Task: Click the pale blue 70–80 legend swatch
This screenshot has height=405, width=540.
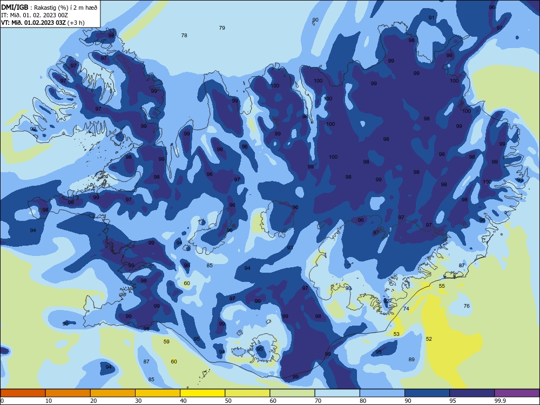Action: click(x=337, y=393)
